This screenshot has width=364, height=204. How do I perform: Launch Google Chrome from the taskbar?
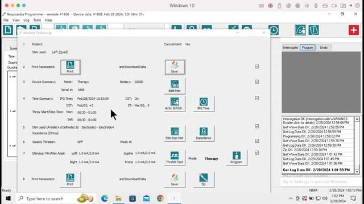coord(160,198)
